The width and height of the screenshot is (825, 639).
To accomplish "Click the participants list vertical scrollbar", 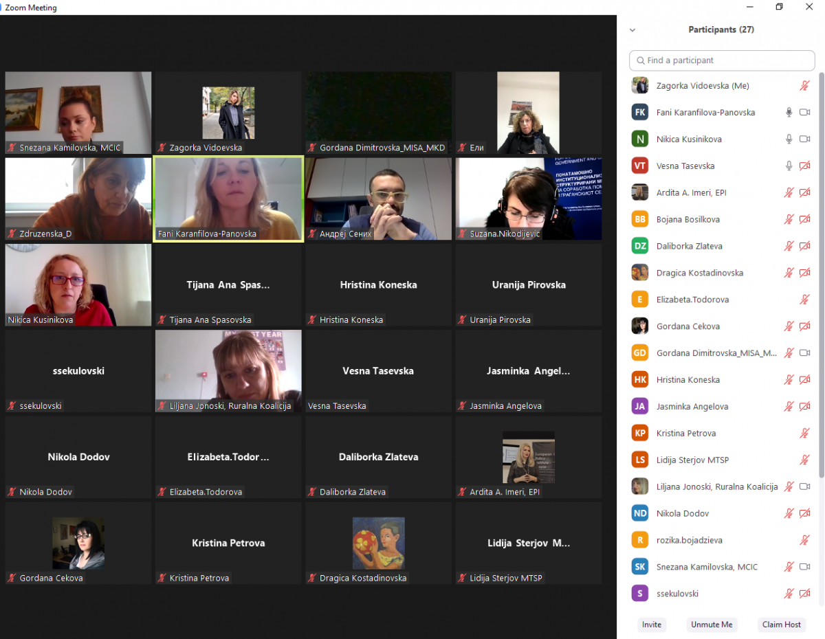I will pos(821,275).
